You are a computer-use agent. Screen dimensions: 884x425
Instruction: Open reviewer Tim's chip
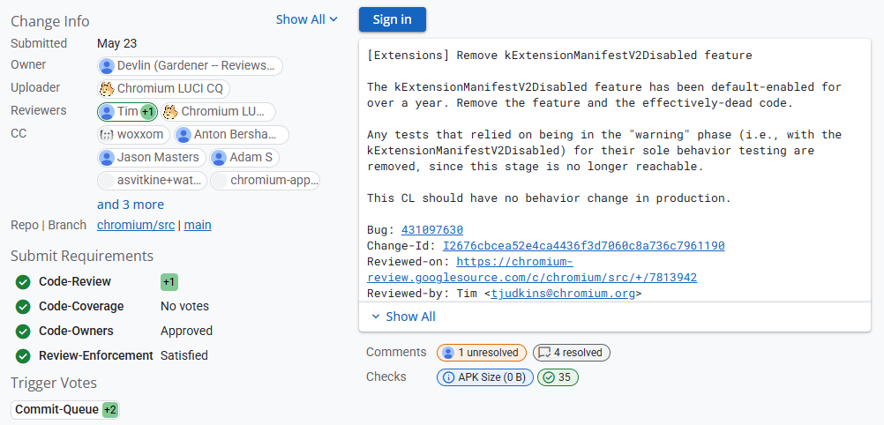127,112
